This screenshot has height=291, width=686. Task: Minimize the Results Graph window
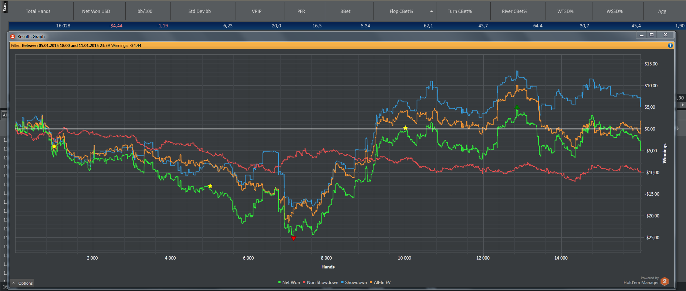tap(642, 35)
